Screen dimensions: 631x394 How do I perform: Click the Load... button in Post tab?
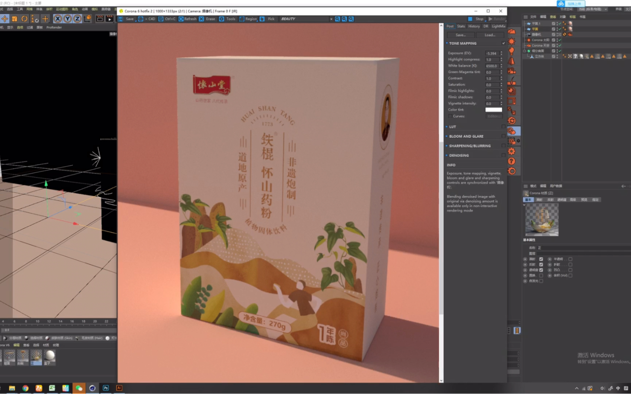tap(490, 35)
